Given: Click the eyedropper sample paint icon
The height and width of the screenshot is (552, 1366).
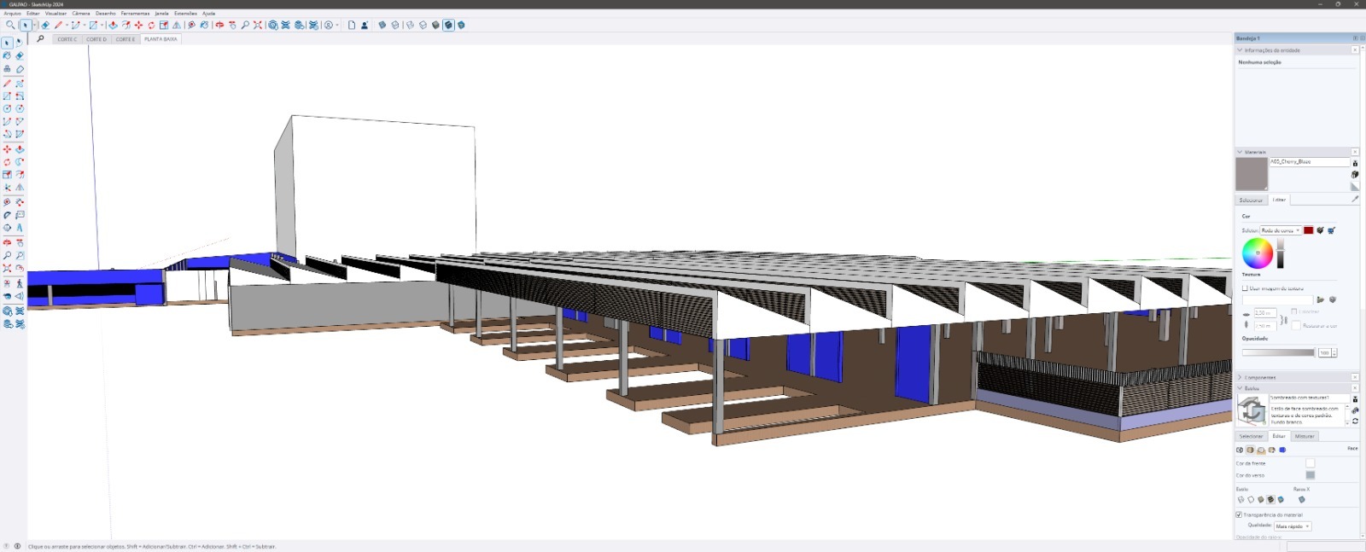Looking at the screenshot, I should [x=1354, y=199].
